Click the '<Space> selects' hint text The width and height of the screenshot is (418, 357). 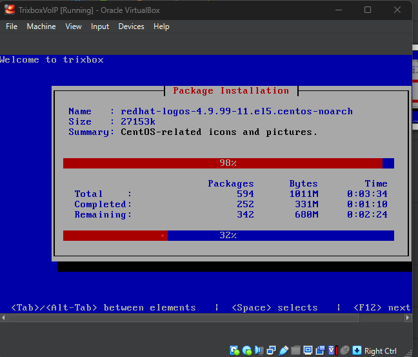(x=275, y=308)
